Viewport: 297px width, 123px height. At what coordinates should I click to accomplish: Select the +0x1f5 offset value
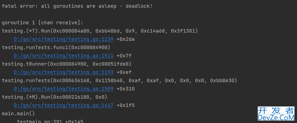pyautogui.click(x=126, y=105)
